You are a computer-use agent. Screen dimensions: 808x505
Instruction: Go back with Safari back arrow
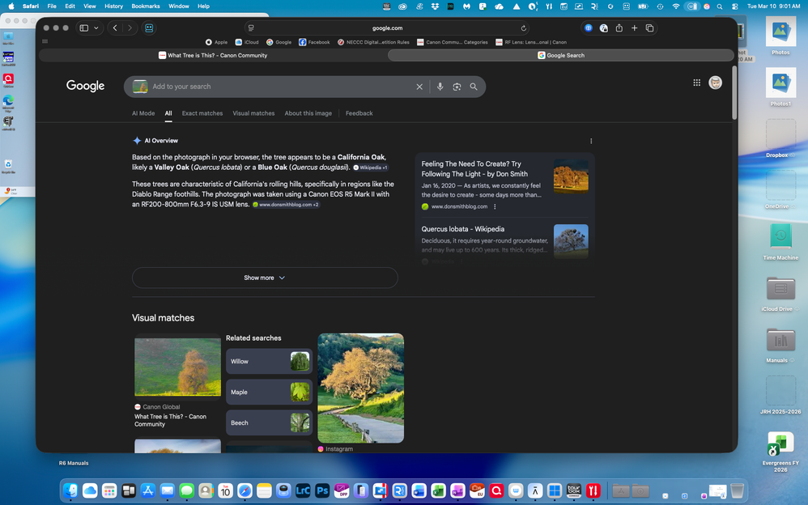point(115,28)
